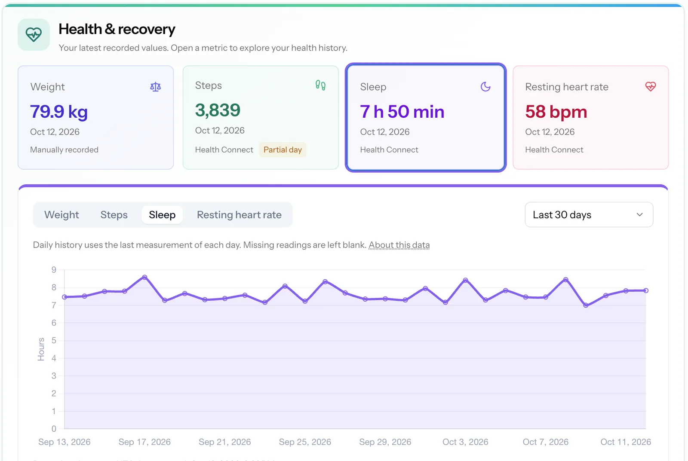Screen dimensions: 688x461
Task: Click the 79.9 kg weight value
Action: pos(59,112)
